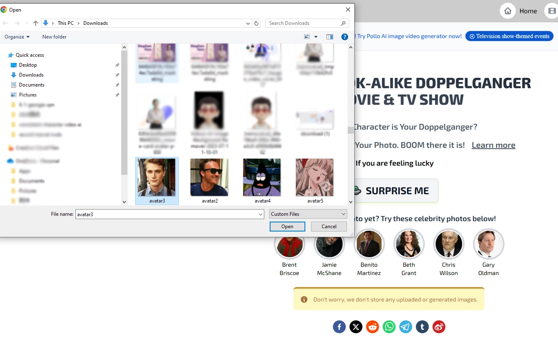Screen dimensions: 558x345
Task: Click the Telegram share icon
Action: coord(406,327)
